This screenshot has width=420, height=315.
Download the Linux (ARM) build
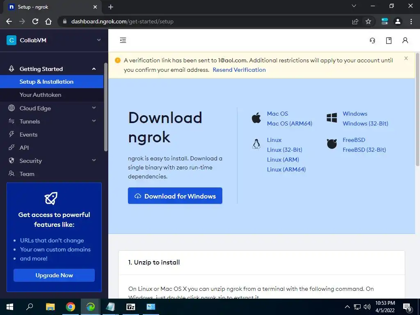tap(283, 160)
